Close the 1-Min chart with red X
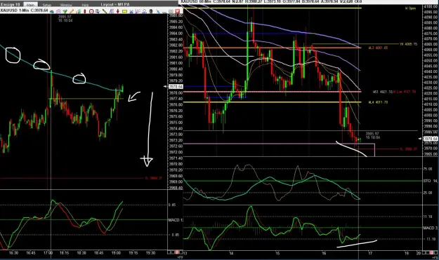The image size is (439, 260). point(177,11)
